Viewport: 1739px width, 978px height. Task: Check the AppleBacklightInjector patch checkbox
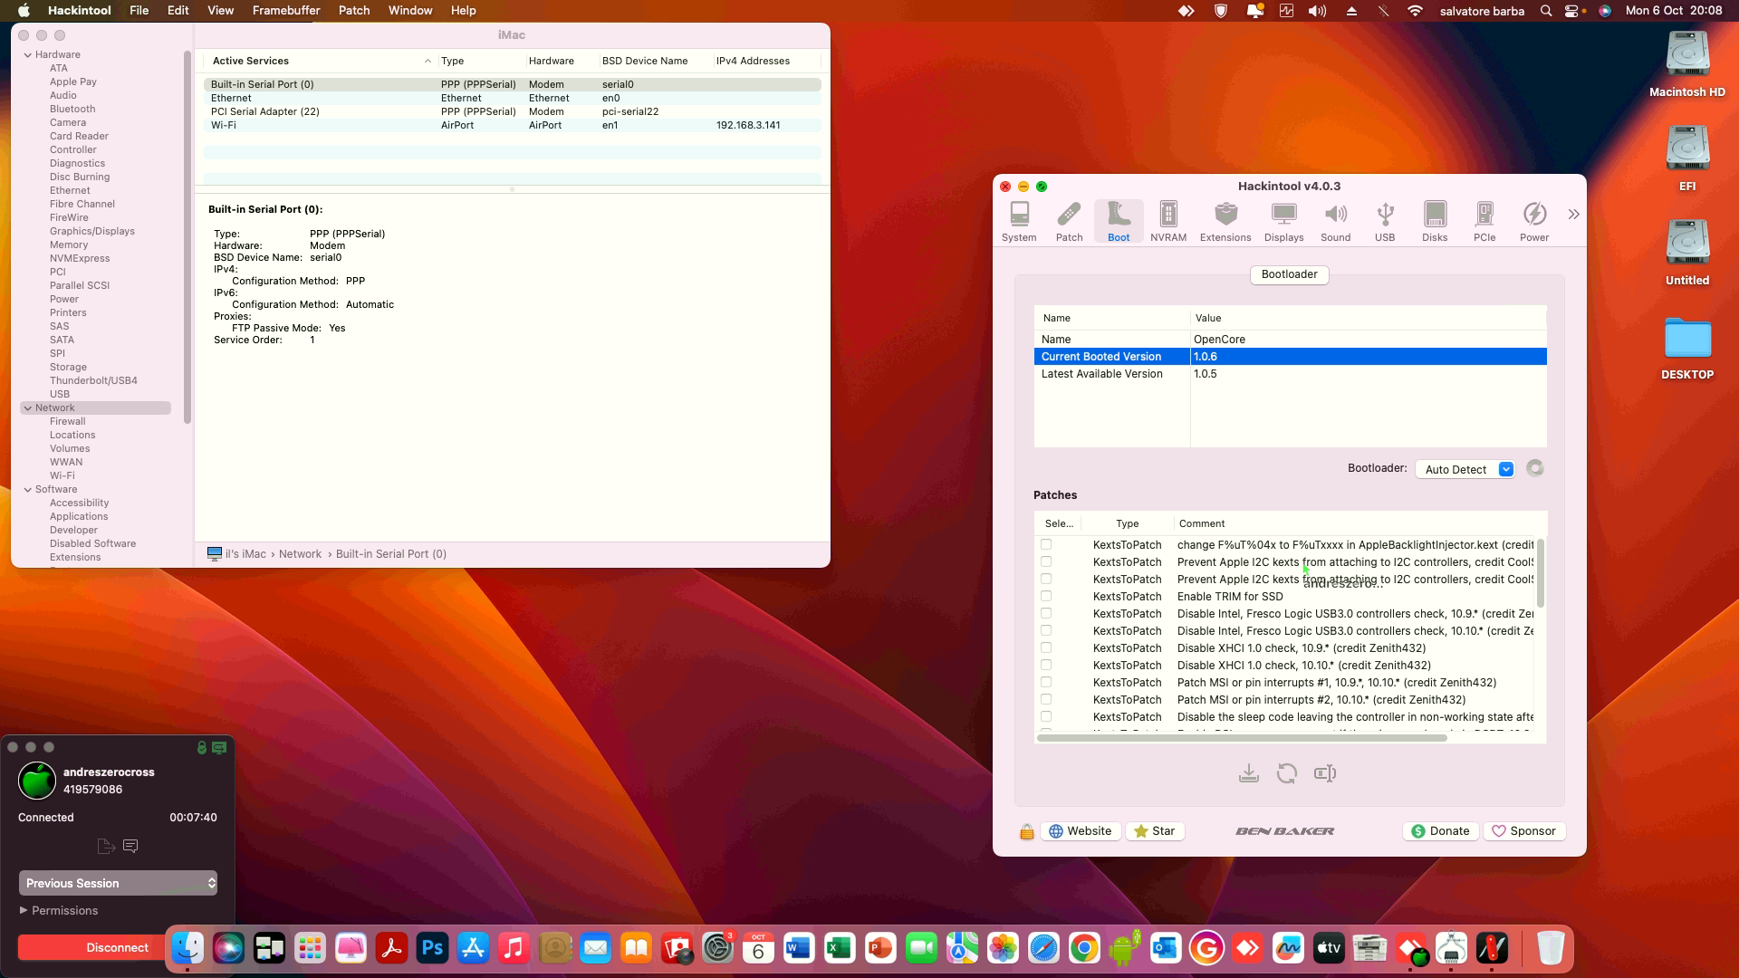click(x=1046, y=544)
